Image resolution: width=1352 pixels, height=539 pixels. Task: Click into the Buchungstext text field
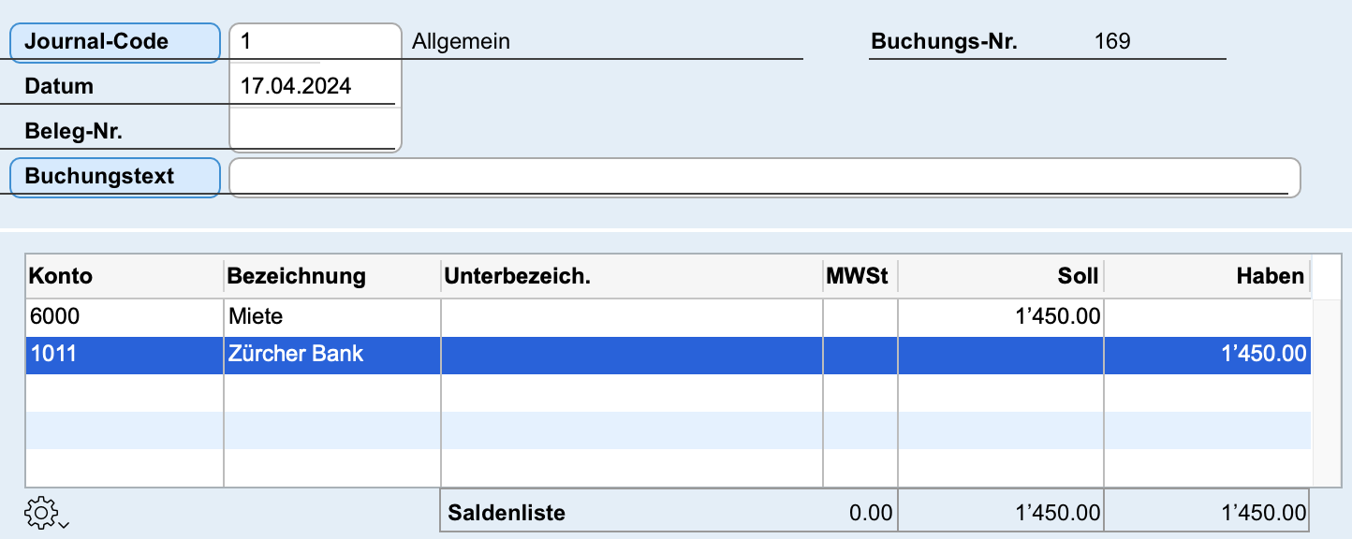(765, 177)
